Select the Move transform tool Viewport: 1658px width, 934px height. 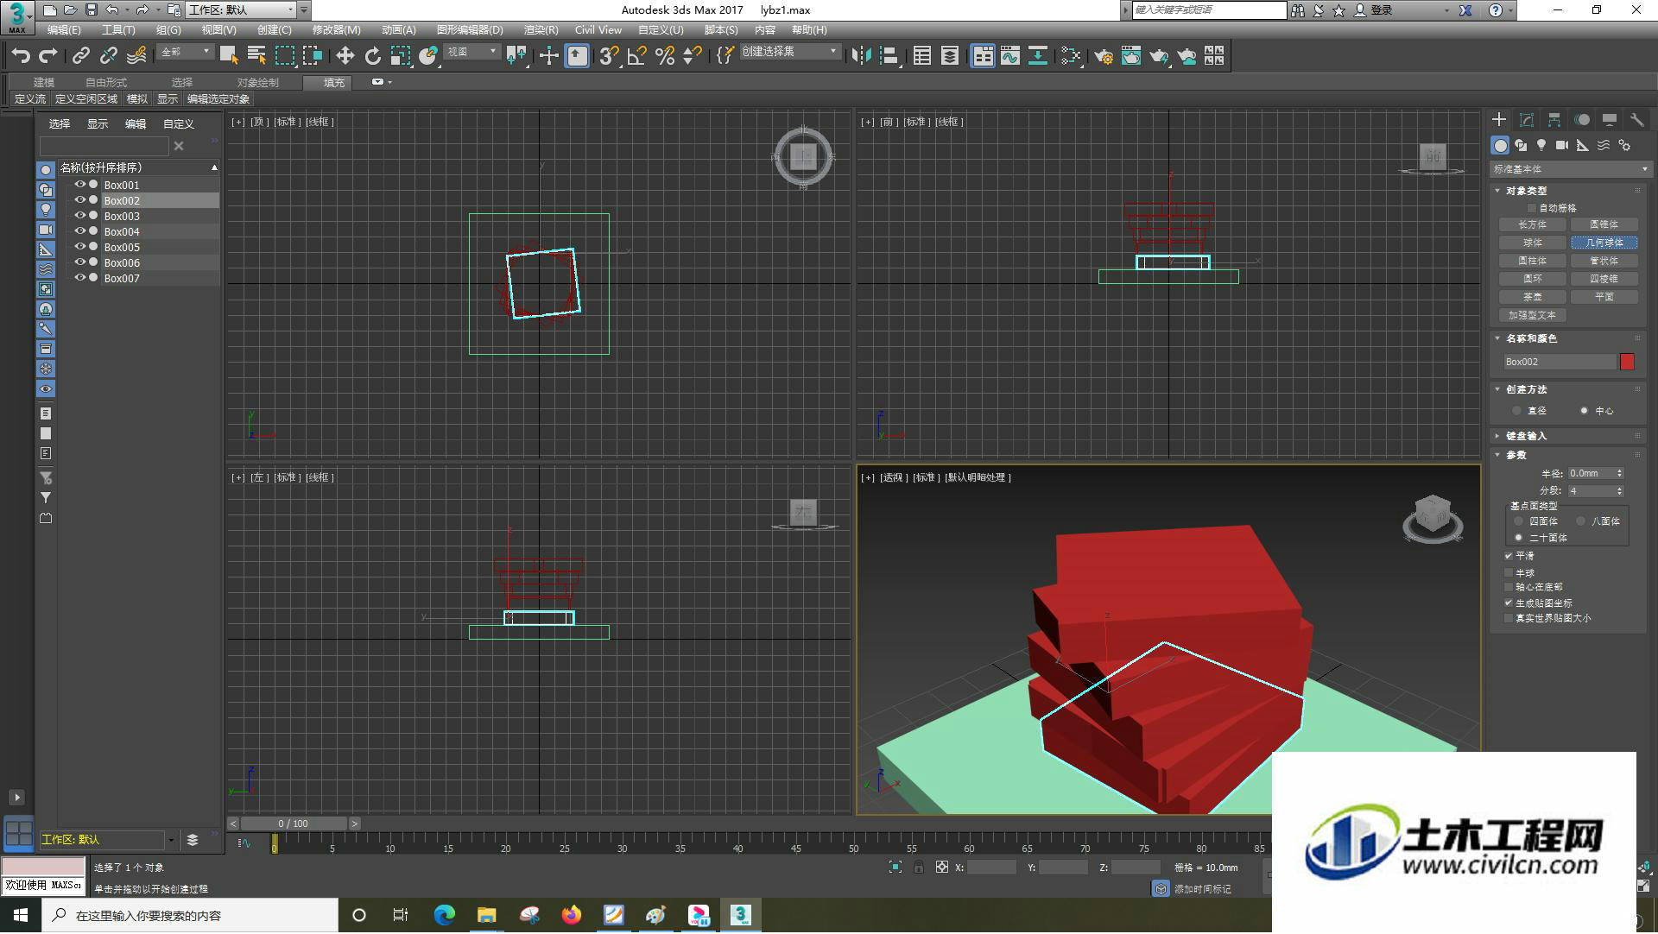345,56
